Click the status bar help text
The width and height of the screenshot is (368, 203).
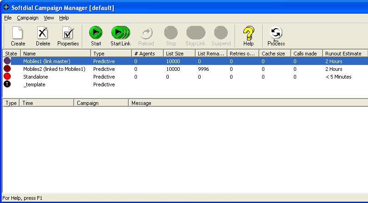22,198
